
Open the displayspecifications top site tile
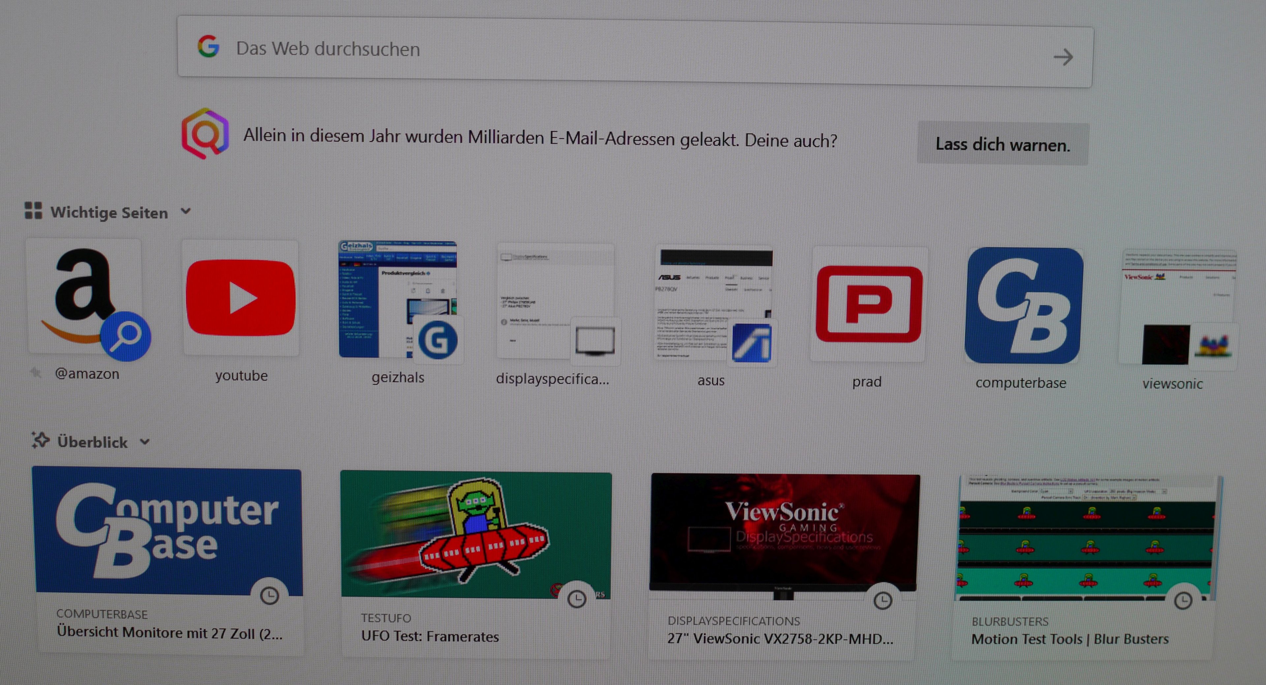click(x=555, y=301)
